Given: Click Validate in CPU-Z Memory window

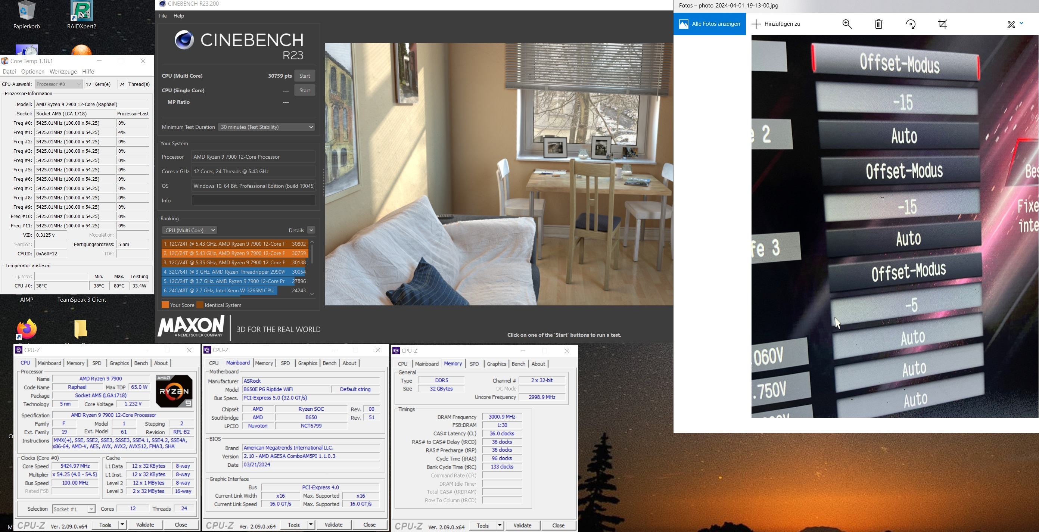Looking at the screenshot, I should pyautogui.click(x=522, y=525).
